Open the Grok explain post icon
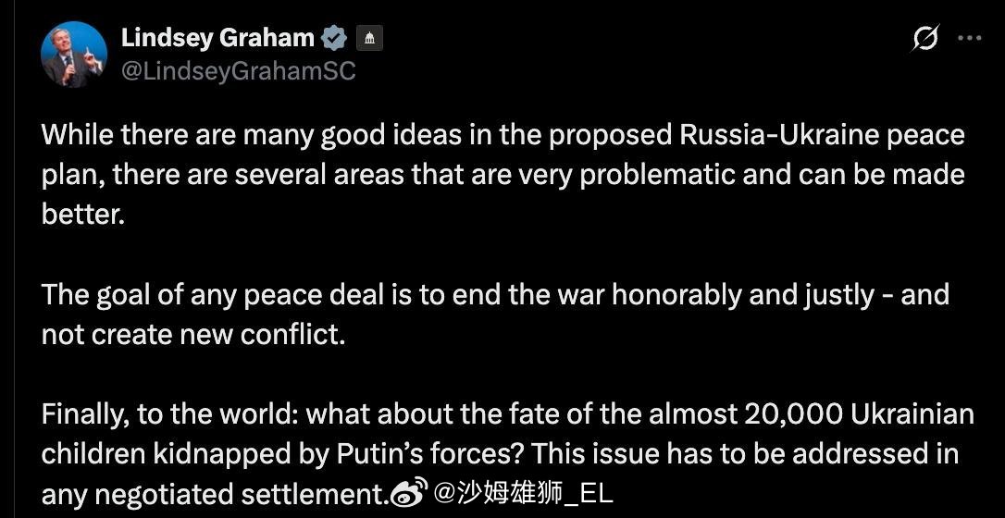This screenshot has height=518, width=1005. click(x=924, y=39)
